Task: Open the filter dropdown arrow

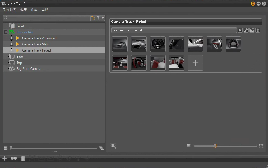Action: [103, 18]
